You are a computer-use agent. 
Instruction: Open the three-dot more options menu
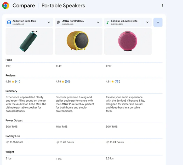pos(163,6)
